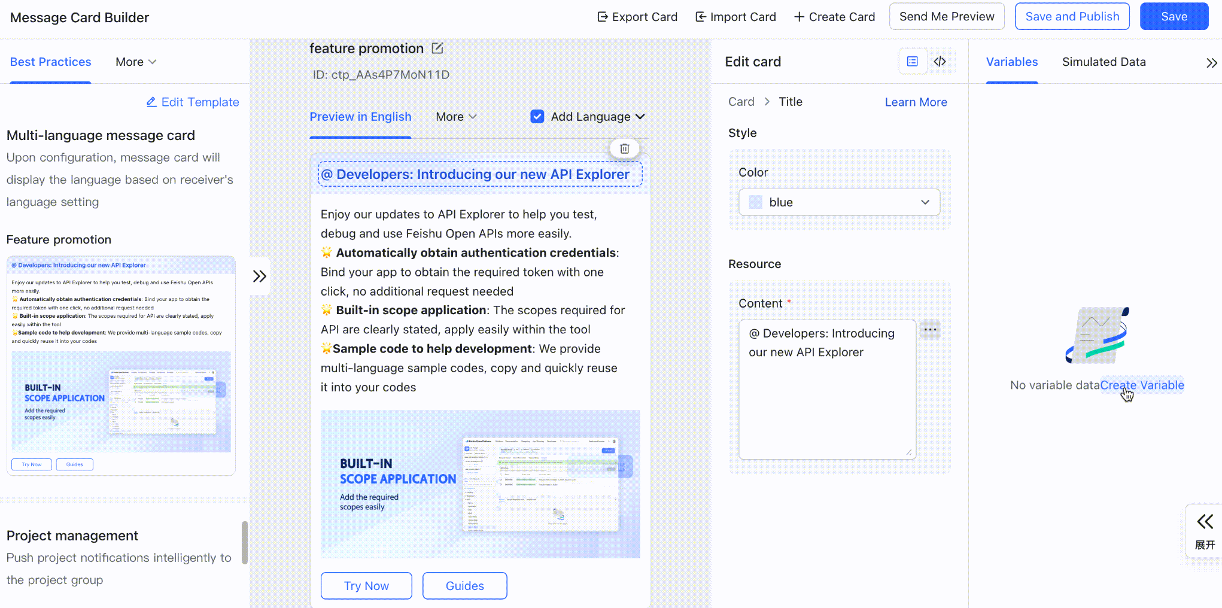Click the card banner image in preview
The height and width of the screenshot is (608, 1222).
click(480, 484)
